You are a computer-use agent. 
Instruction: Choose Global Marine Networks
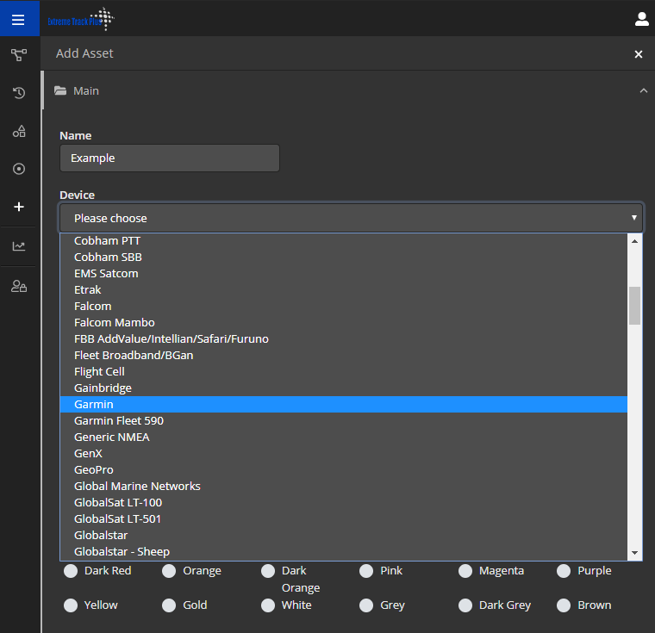343,486
